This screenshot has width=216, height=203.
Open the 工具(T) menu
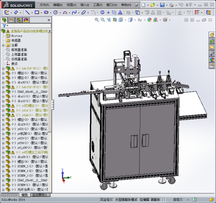[x=98, y=5]
